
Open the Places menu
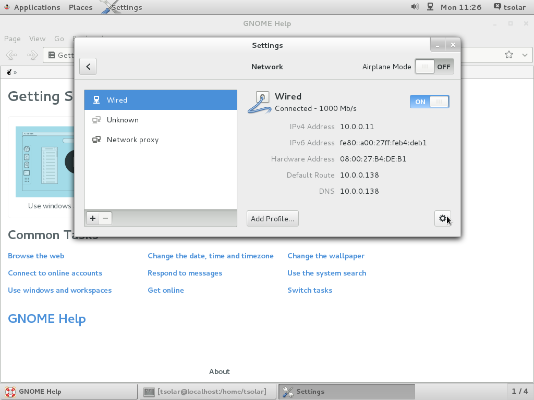[81, 7]
